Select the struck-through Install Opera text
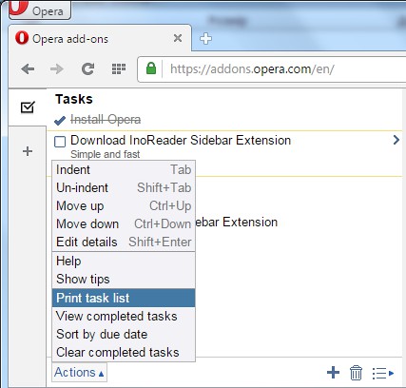The width and height of the screenshot is (406, 388). tap(106, 120)
